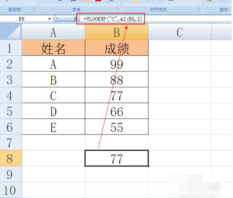
Task: Select row 5 header
Action: (11, 111)
